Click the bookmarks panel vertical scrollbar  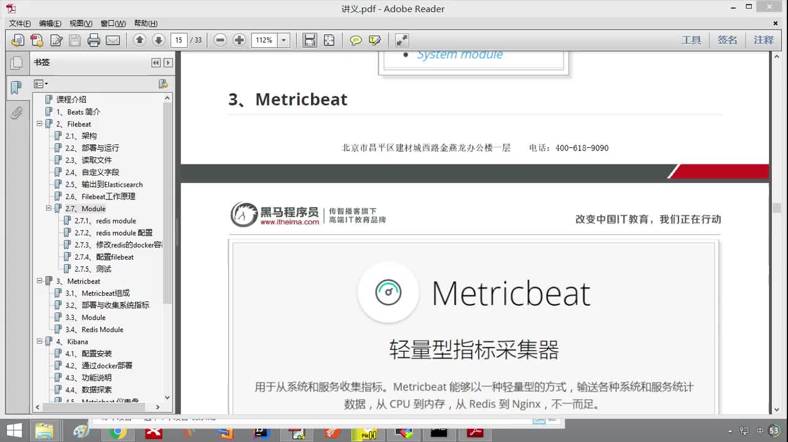pos(167,203)
